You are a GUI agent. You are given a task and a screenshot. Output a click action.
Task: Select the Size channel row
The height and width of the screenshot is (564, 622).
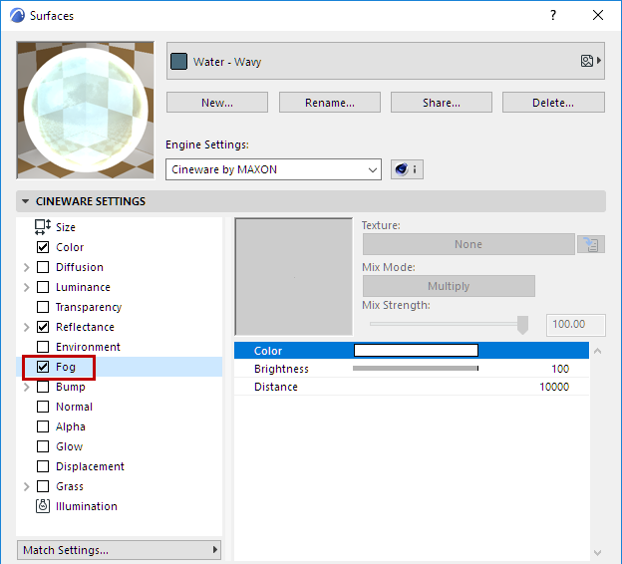(119, 227)
